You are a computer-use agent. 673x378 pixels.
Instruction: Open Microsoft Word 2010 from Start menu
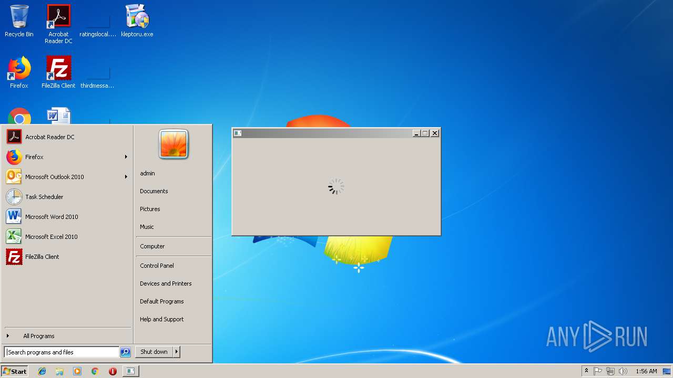tap(67, 217)
